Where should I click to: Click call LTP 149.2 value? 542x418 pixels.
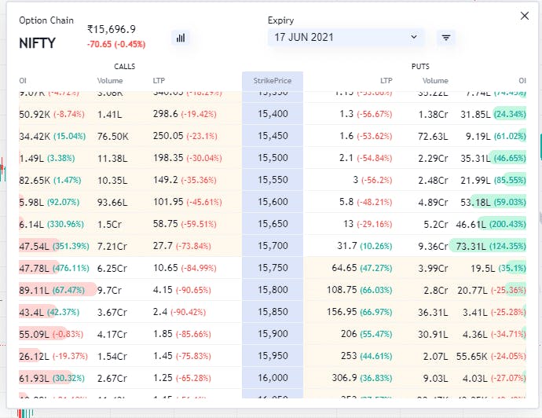165,180
